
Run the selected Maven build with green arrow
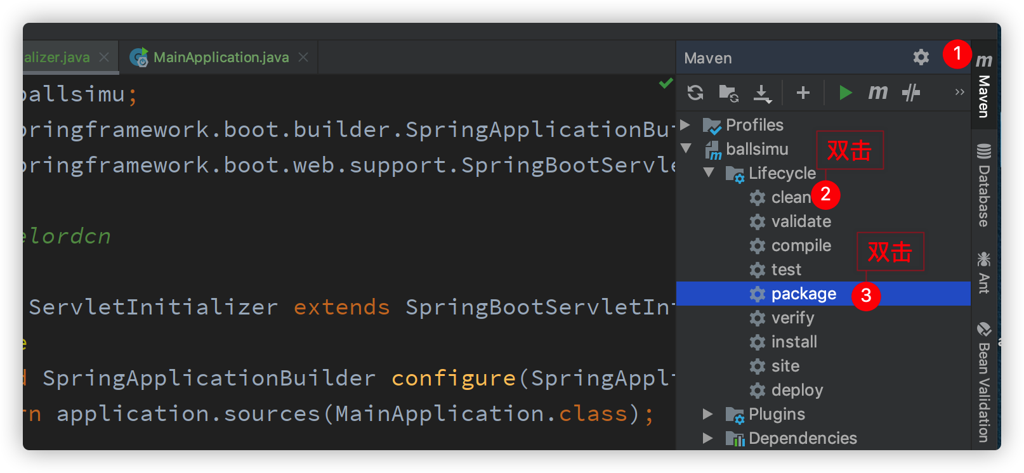pos(845,93)
